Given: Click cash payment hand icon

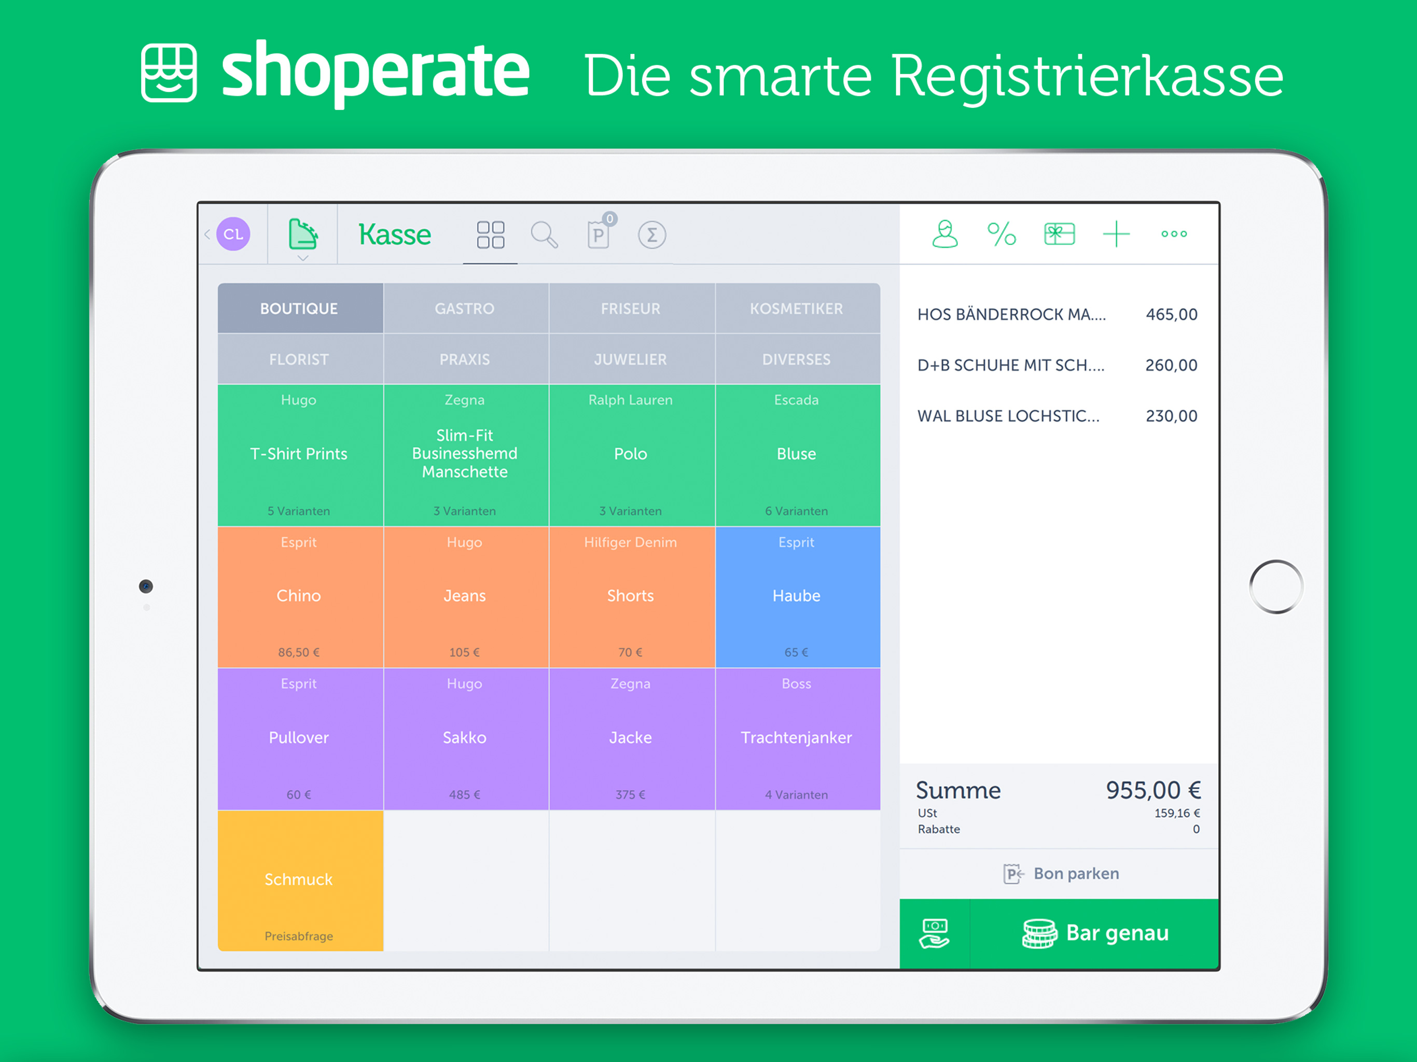Looking at the screenshot, I should point(935,933).
